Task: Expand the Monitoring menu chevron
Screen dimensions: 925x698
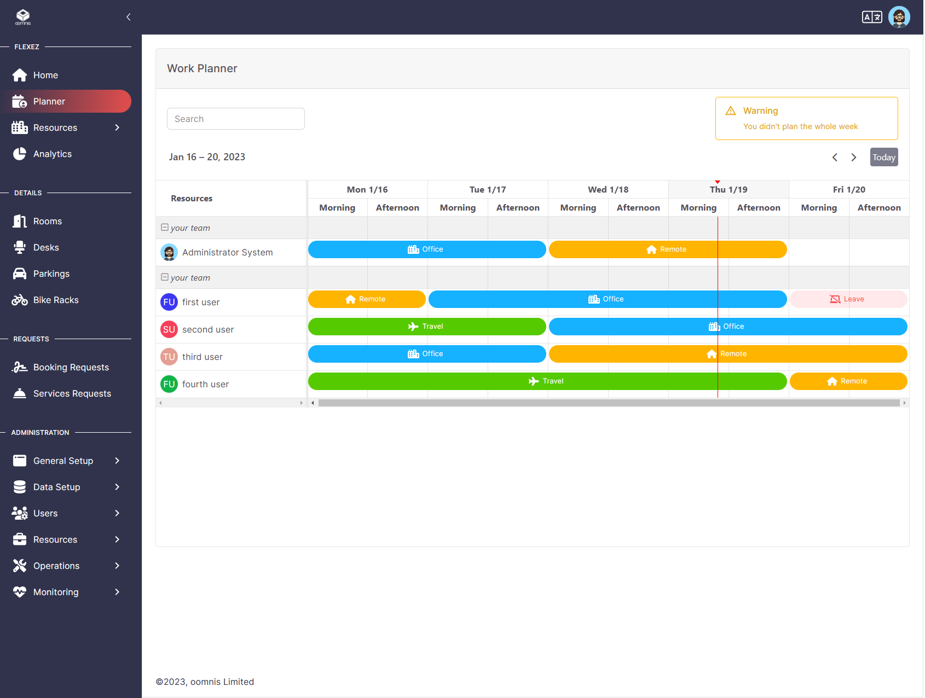Action: click(117, 592)
